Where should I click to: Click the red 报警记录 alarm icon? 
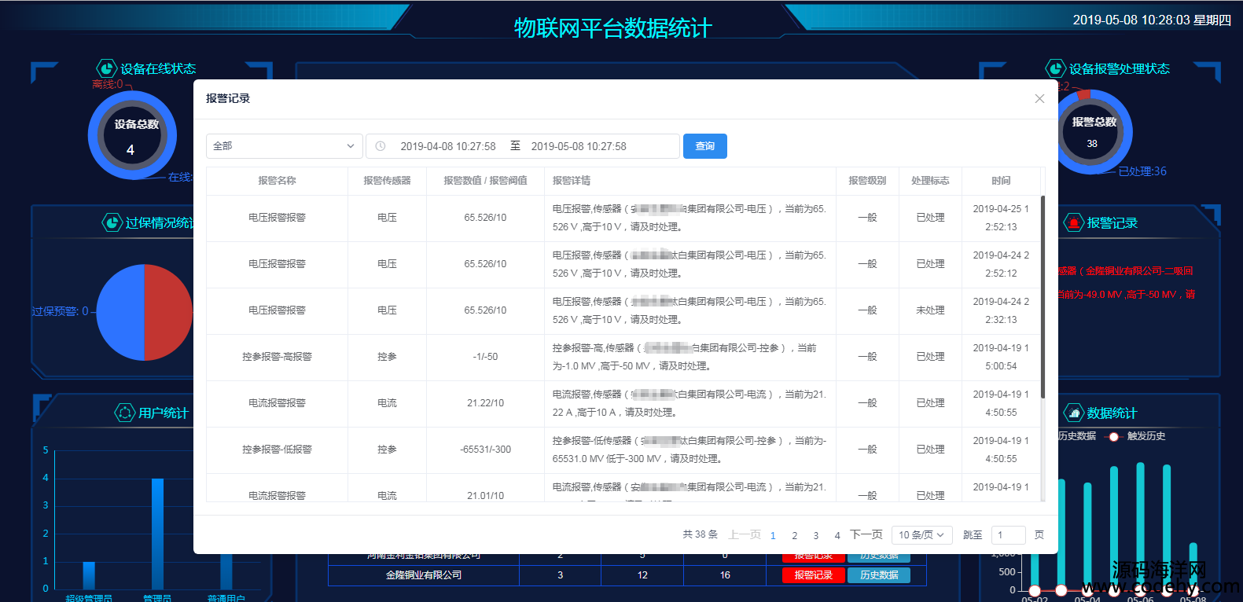1074,222
